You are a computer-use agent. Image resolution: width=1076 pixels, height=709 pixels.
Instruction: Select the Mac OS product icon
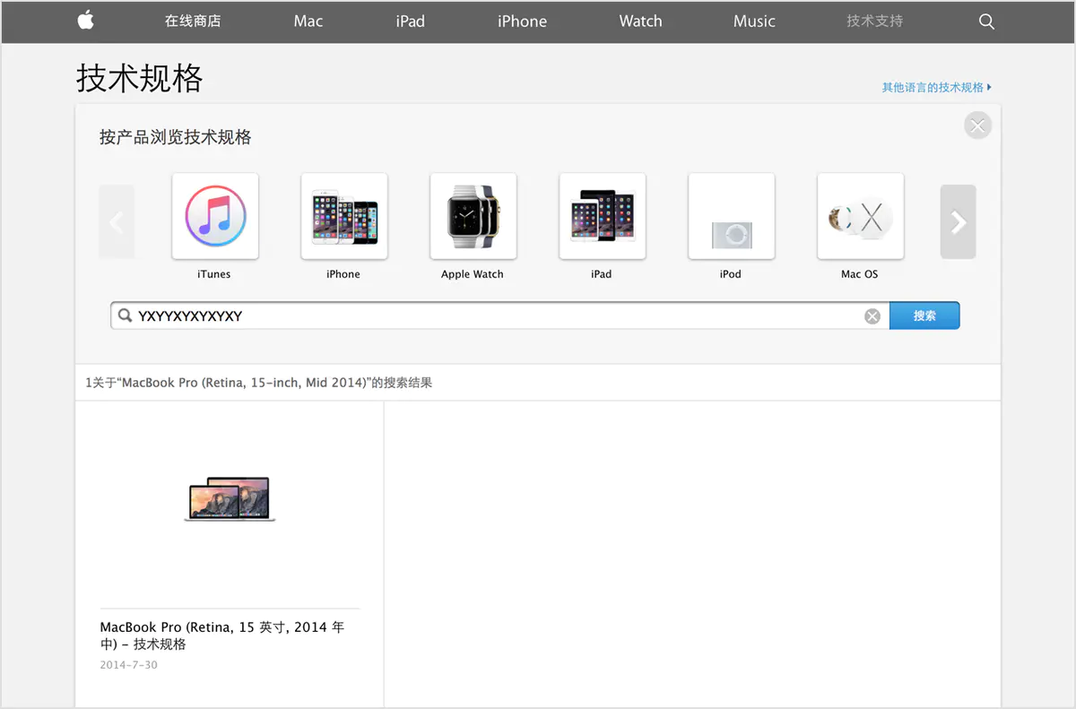pos(860,216)
